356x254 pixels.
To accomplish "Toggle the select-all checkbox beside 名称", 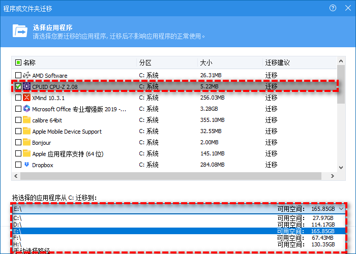I will 18,62.
